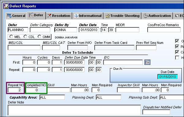This screenshot has width=184, height=117.
Task: Click the First row Cycles field
Action: click(x=44, y=62)
